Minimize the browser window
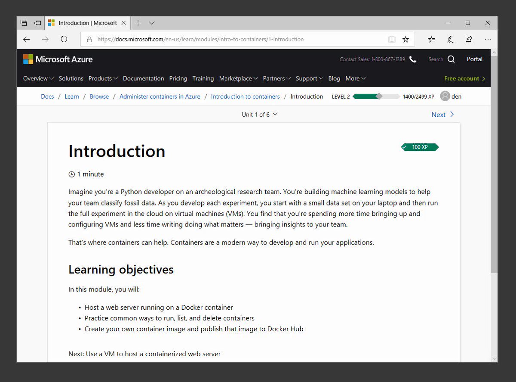The height and width of the screenshot is (382, 516). coord(448,23)
